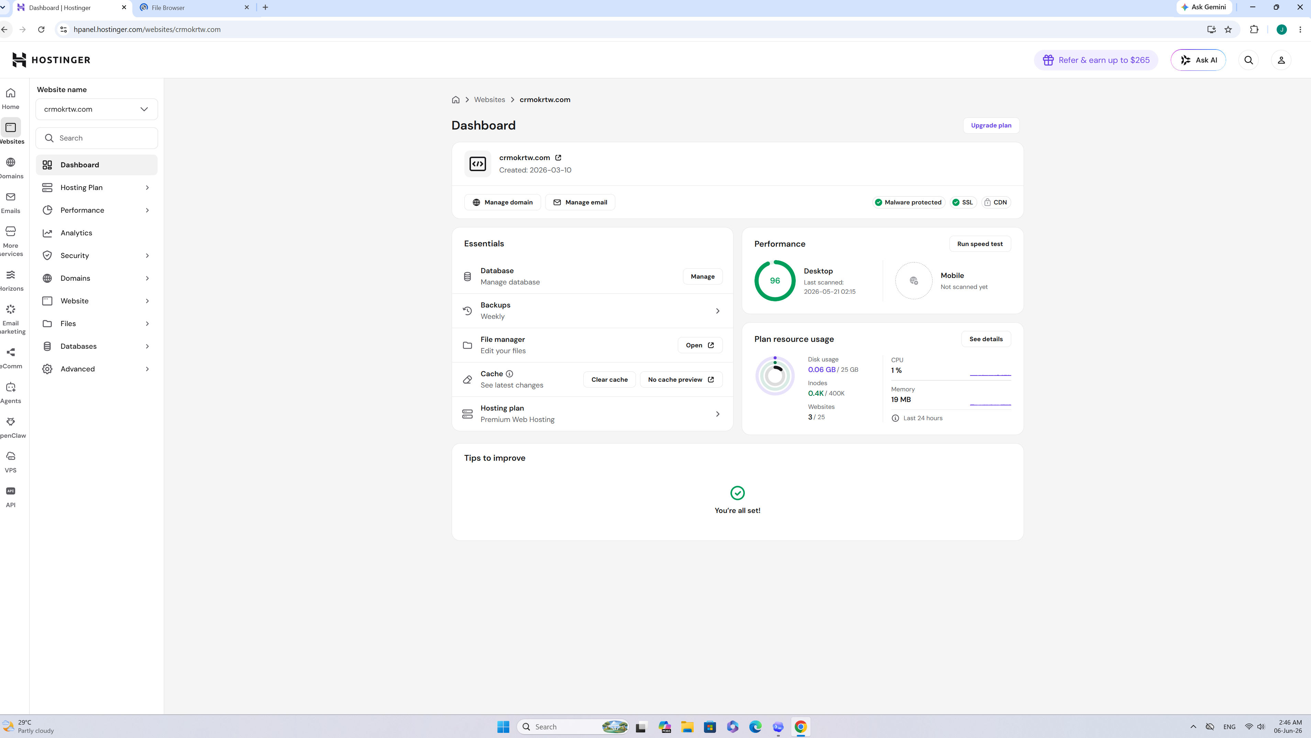
Task: Open the Windows Start menu
Action: click(503, 727)
